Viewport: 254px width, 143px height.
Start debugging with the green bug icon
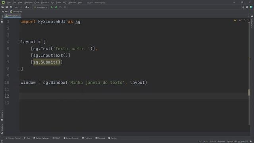click(x=56, y=7)
